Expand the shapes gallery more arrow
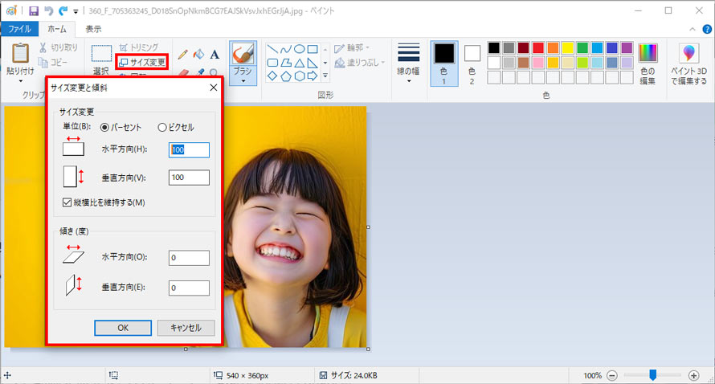 point(325,76)
